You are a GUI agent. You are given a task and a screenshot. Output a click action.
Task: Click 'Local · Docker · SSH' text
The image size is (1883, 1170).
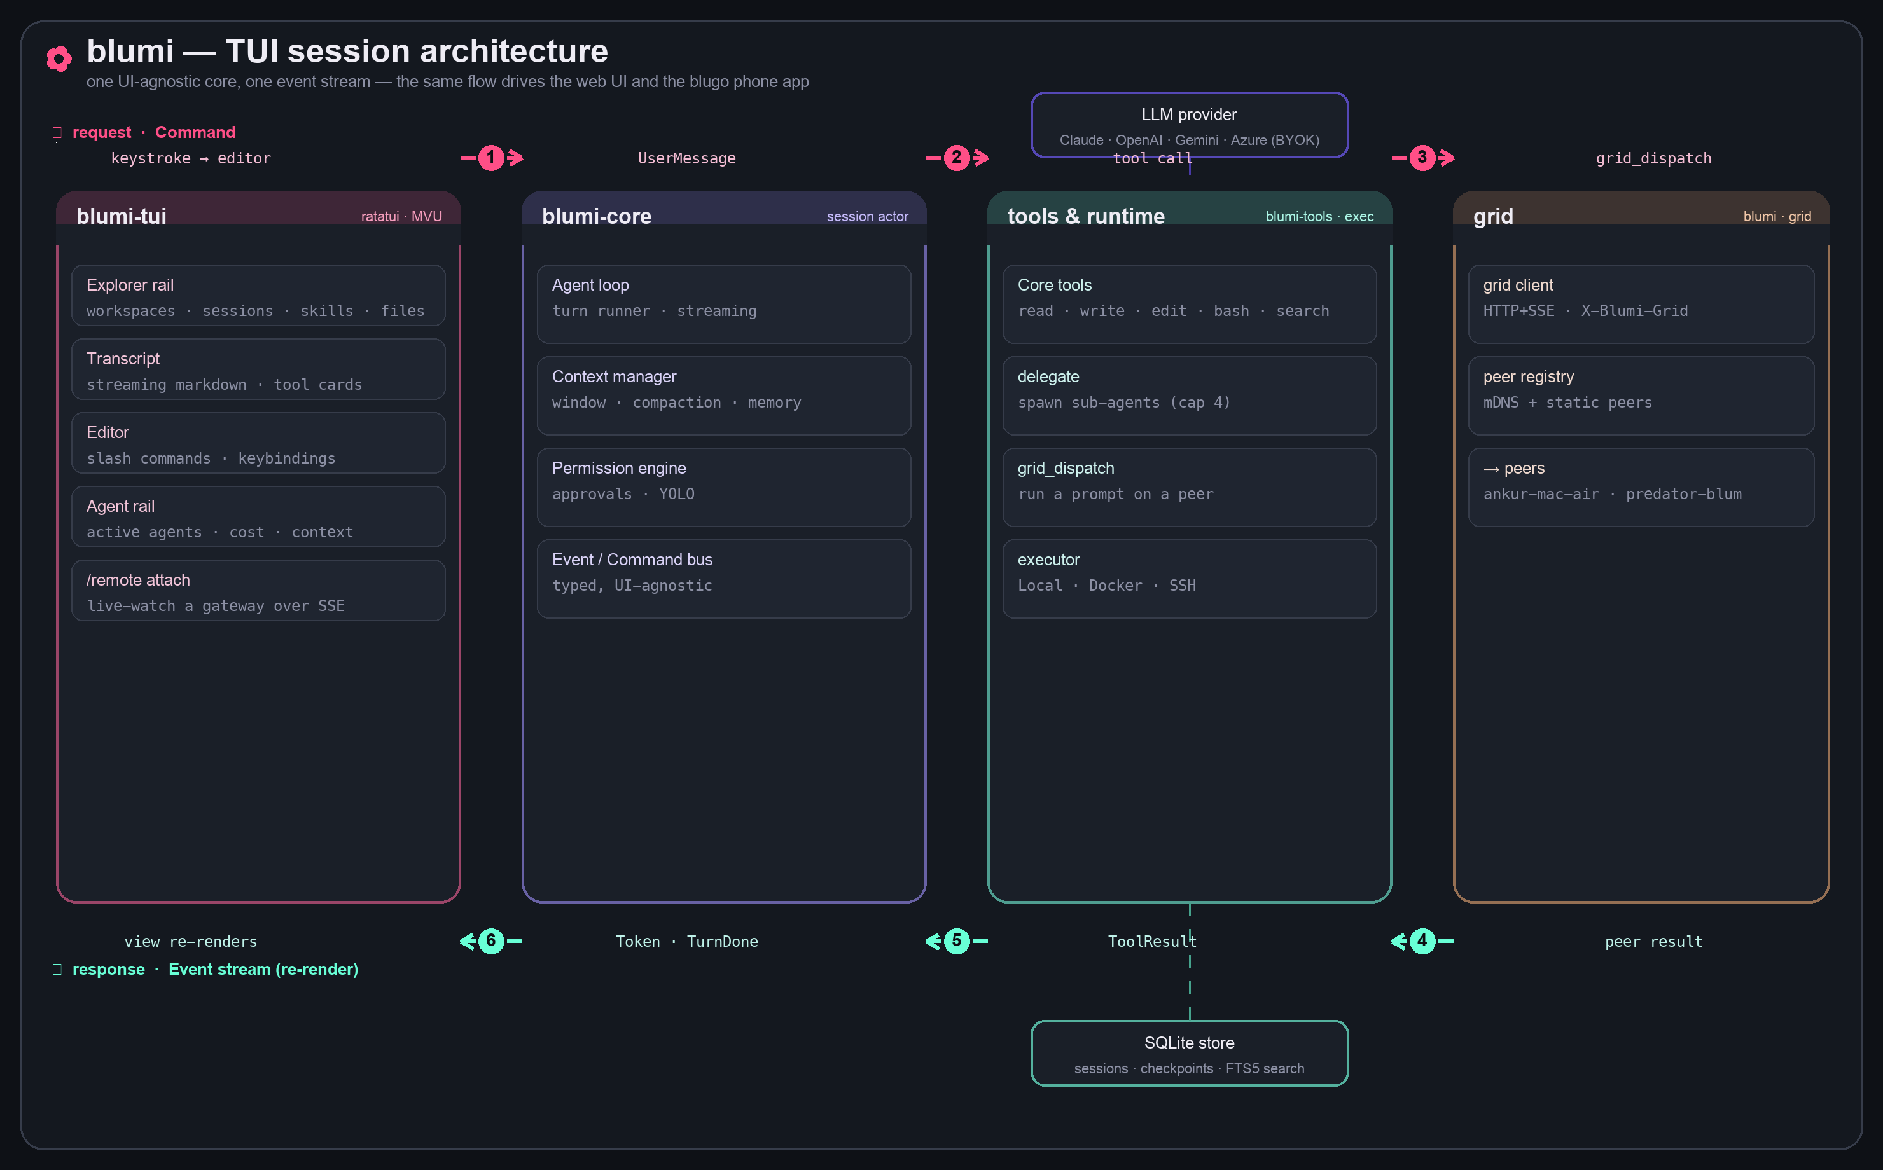[1107, 586]
